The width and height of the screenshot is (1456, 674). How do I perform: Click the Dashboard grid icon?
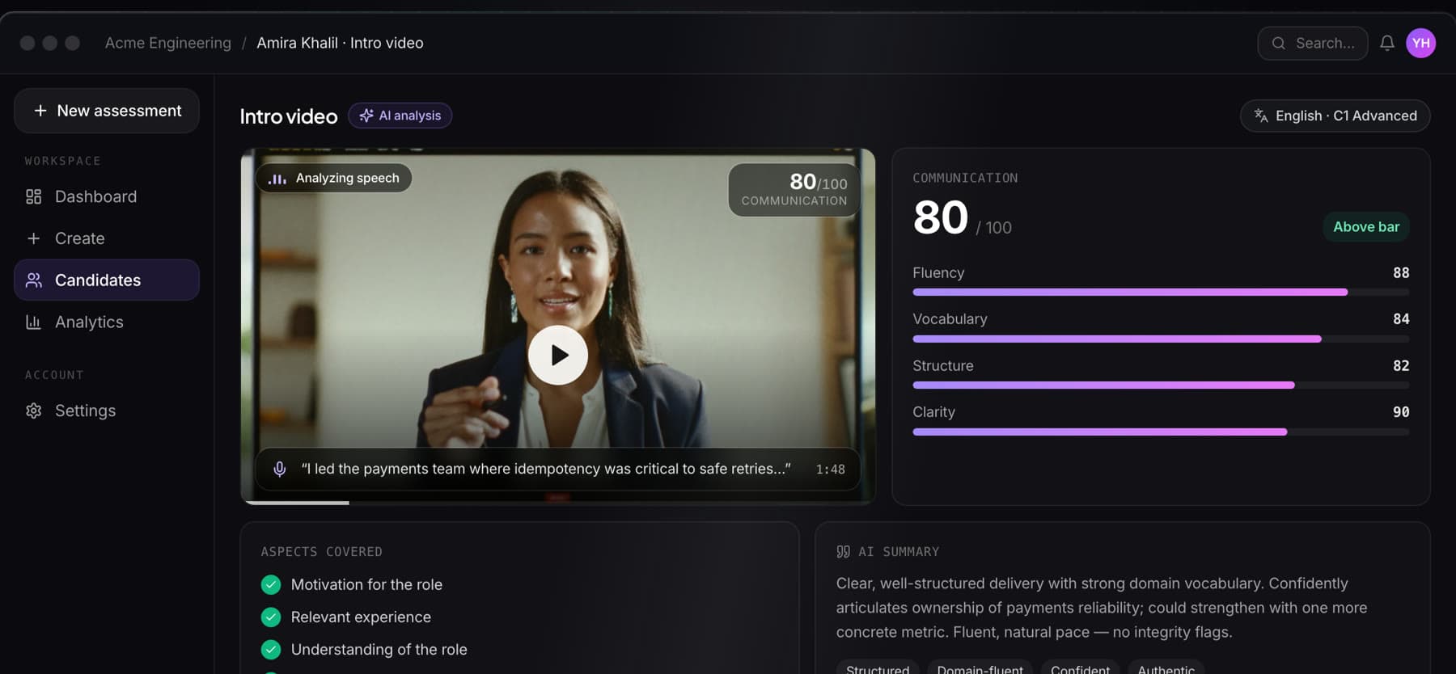tap(33, 196)
